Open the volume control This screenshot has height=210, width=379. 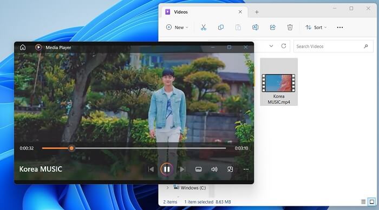coord(214,170)
